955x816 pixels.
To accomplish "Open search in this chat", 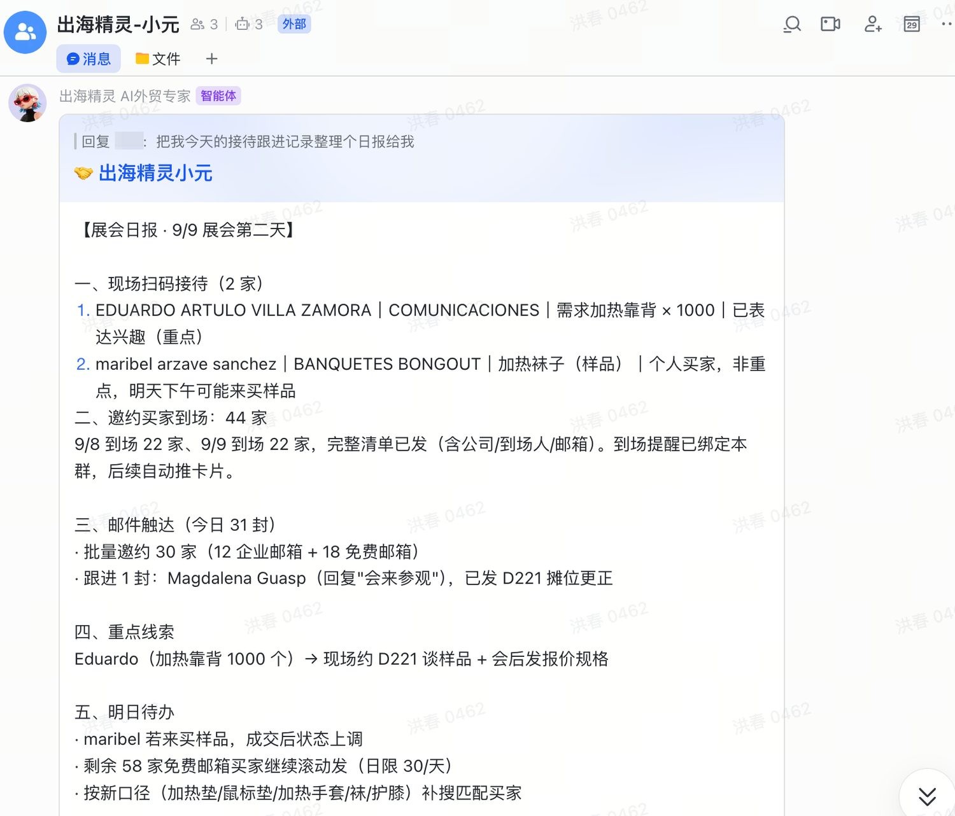I will point(792,24).
